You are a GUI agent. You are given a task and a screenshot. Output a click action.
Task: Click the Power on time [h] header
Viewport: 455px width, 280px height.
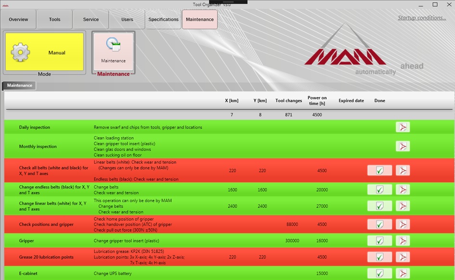click(x=317, y=101)
